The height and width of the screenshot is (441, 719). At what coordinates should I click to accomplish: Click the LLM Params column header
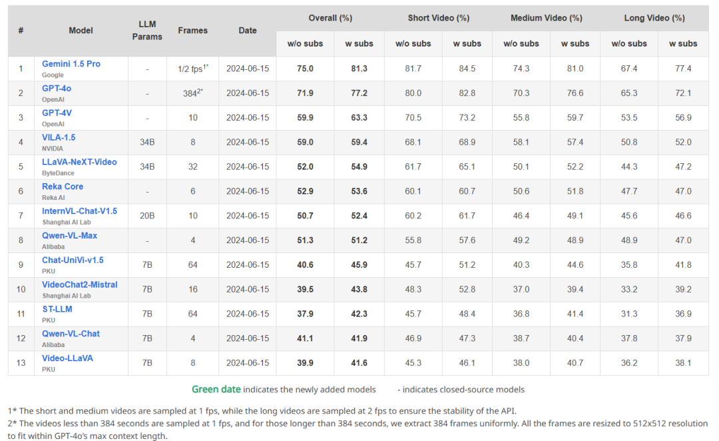147,30
